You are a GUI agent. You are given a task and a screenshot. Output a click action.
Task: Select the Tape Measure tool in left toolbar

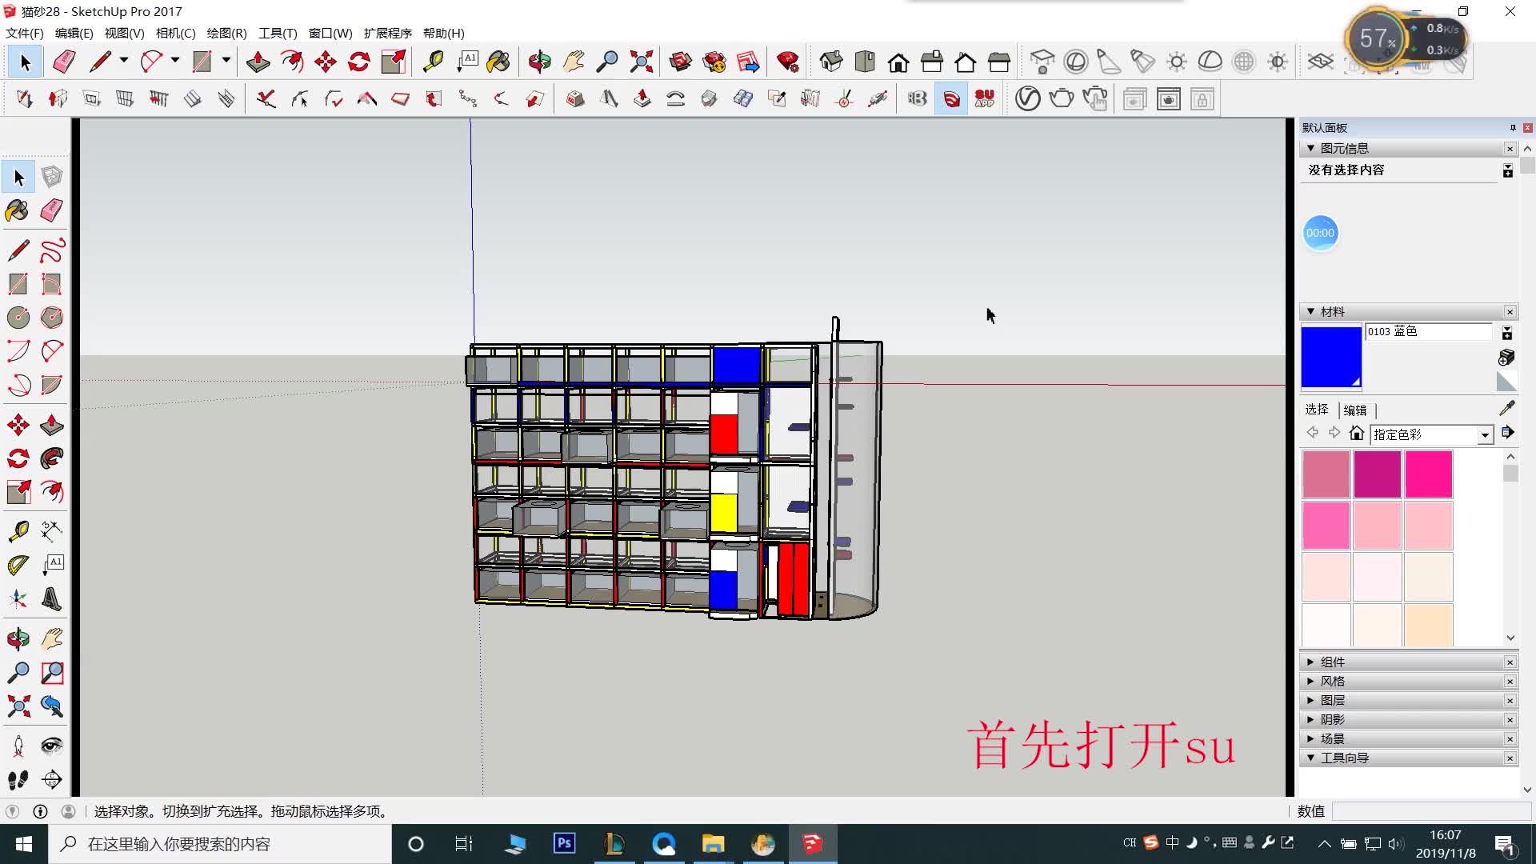(18, 531)
